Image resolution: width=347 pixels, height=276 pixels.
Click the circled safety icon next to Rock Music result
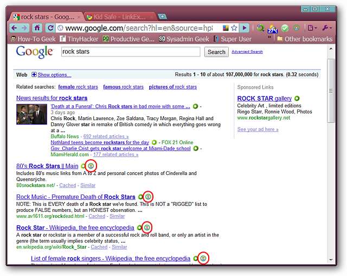pyautogui.click(x=148, y=197)
